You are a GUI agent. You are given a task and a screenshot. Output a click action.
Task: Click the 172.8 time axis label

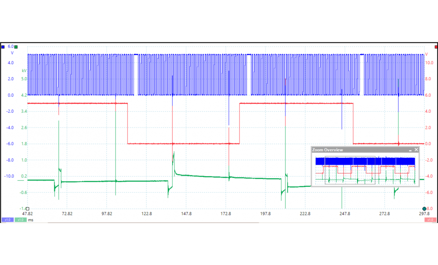point(226,214)
